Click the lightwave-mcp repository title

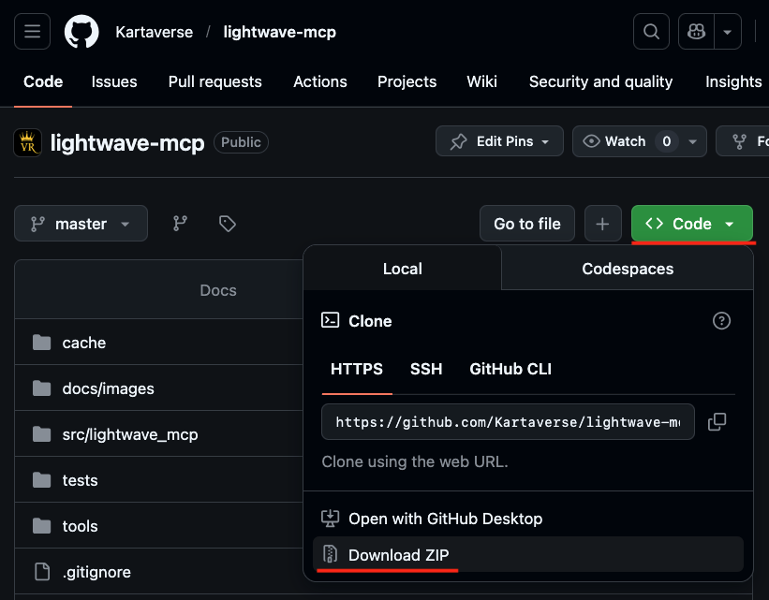tap(127, 142)
